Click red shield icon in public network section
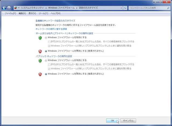Viewport: 172px width, 126px height. click(x=40, y=74)
